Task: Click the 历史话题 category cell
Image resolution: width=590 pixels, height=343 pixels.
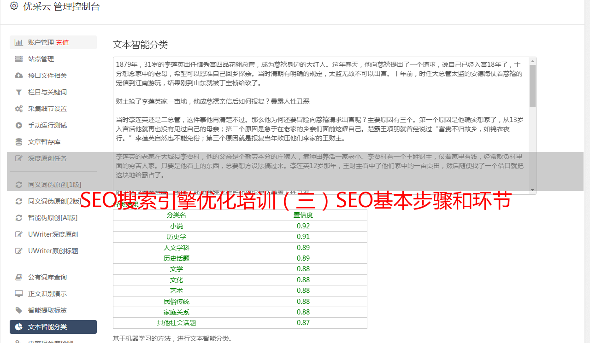Action: [177, 258]
